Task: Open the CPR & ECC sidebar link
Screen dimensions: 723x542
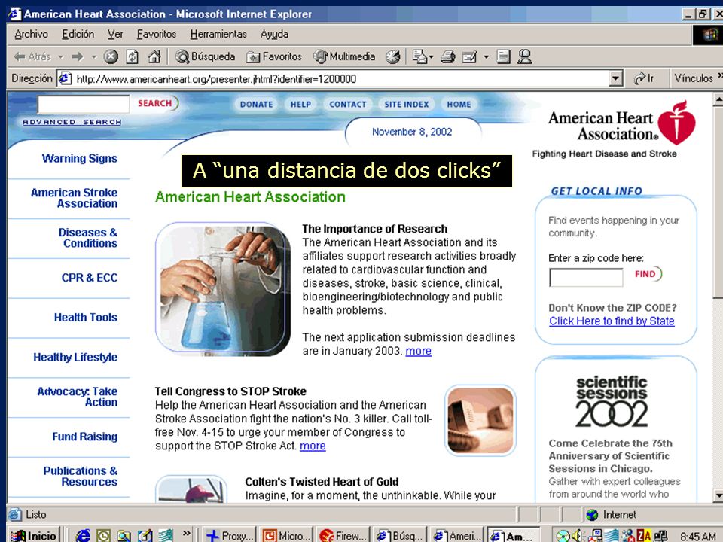Action: click(90, 278)
